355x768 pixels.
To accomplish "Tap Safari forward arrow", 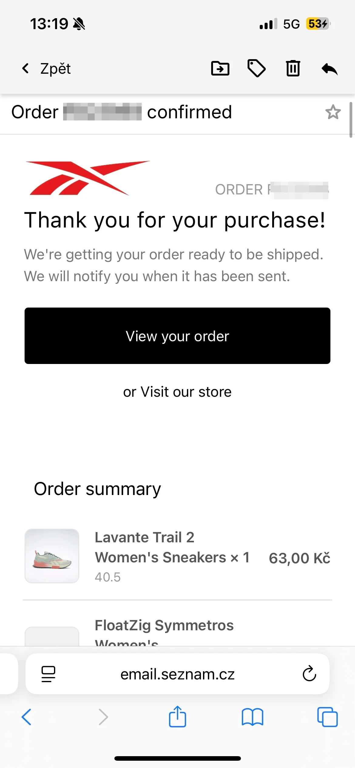I will (x=103, y=717).
